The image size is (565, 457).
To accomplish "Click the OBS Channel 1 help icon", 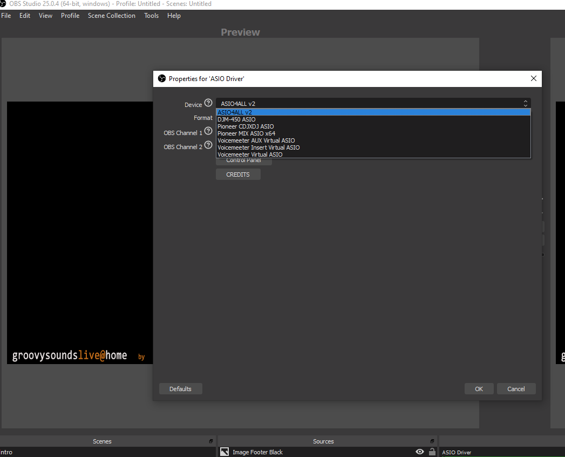I will [x=208, y=131].
